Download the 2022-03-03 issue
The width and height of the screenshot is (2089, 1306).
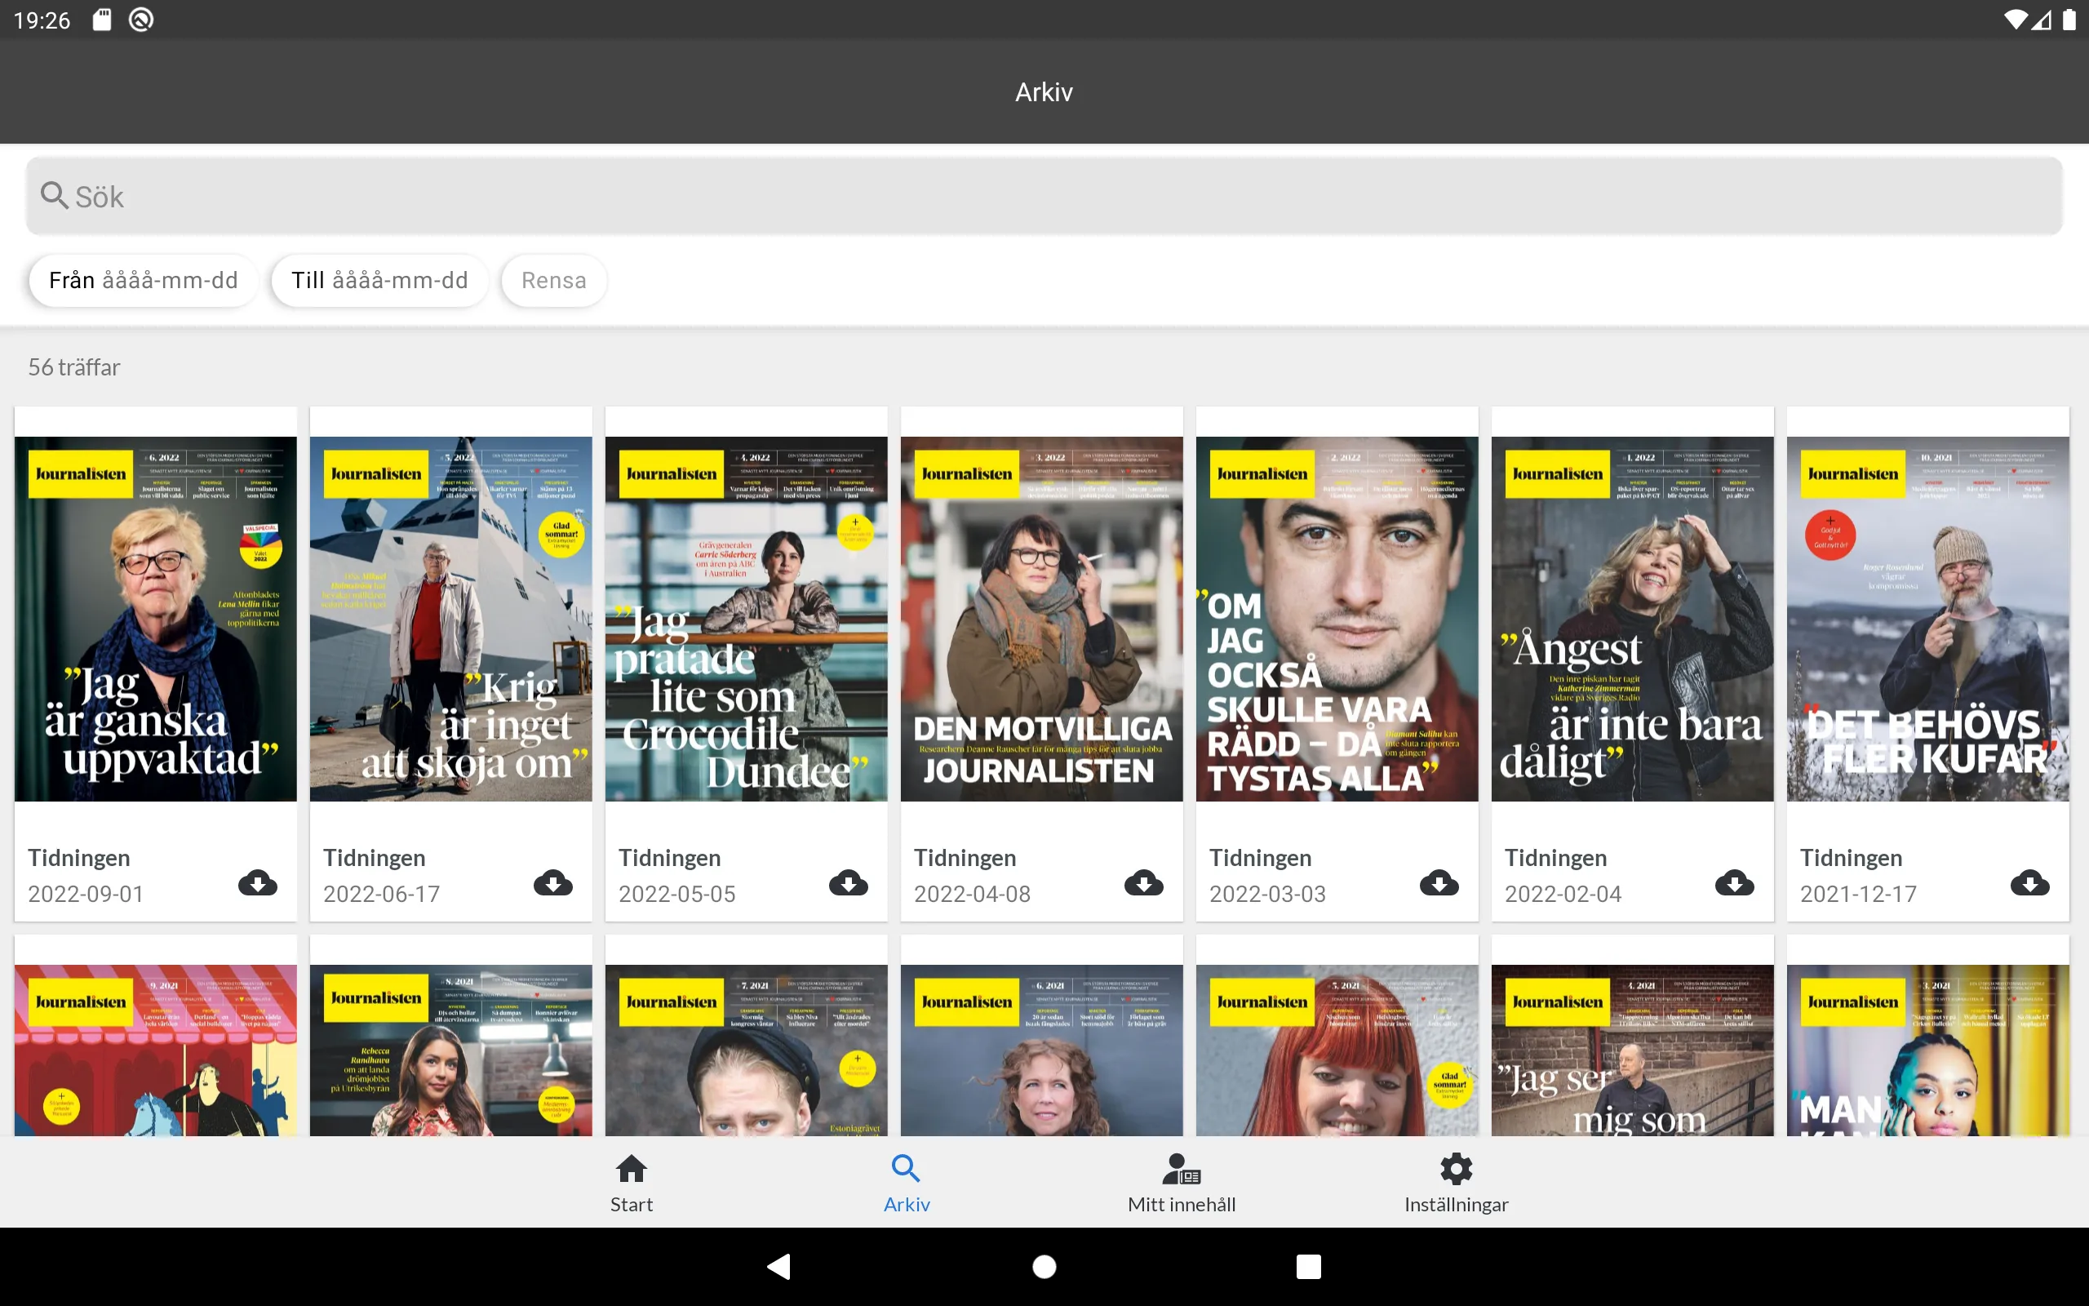coord(1439,882)
